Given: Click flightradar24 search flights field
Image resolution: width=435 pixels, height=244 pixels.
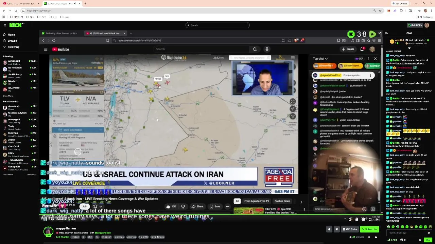Looking at the screenshot, I should click(250, 58).
